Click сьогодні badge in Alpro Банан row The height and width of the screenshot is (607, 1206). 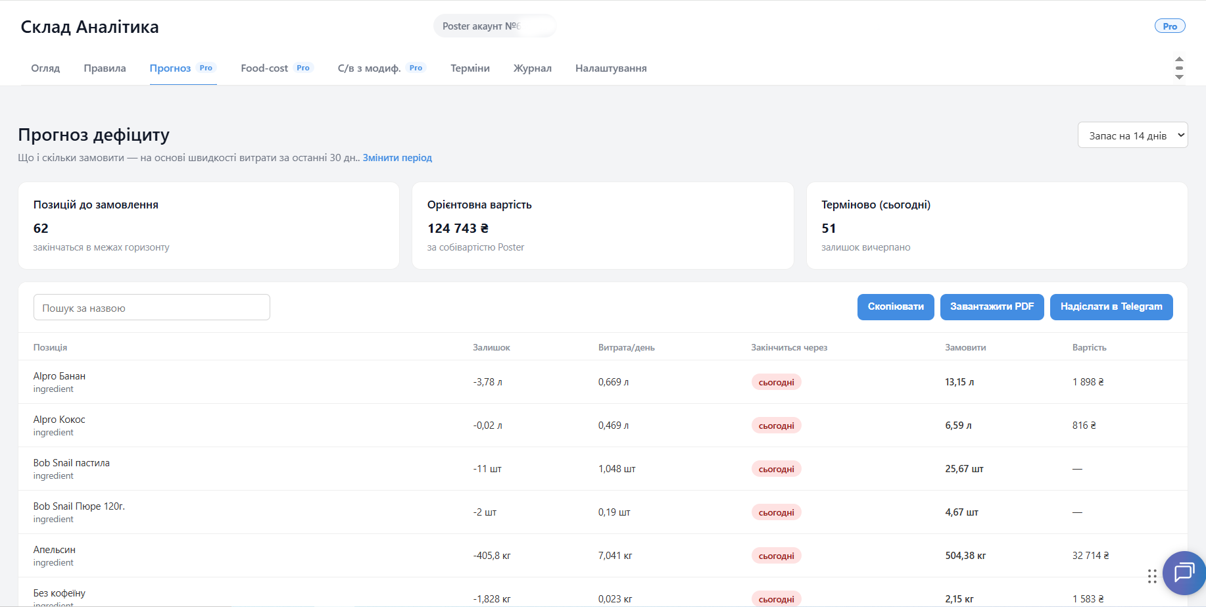pyautogui.click(x=776, y=382)
